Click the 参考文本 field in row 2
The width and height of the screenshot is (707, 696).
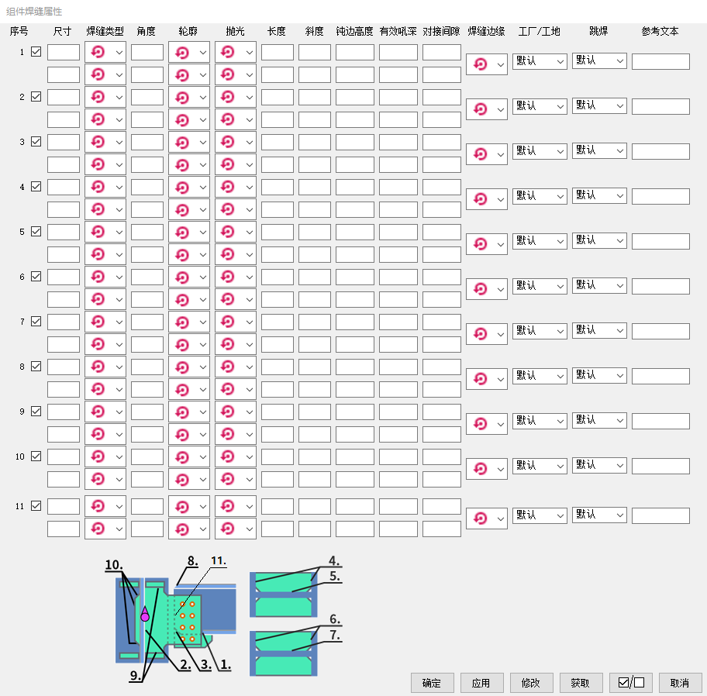click(660, 107)
